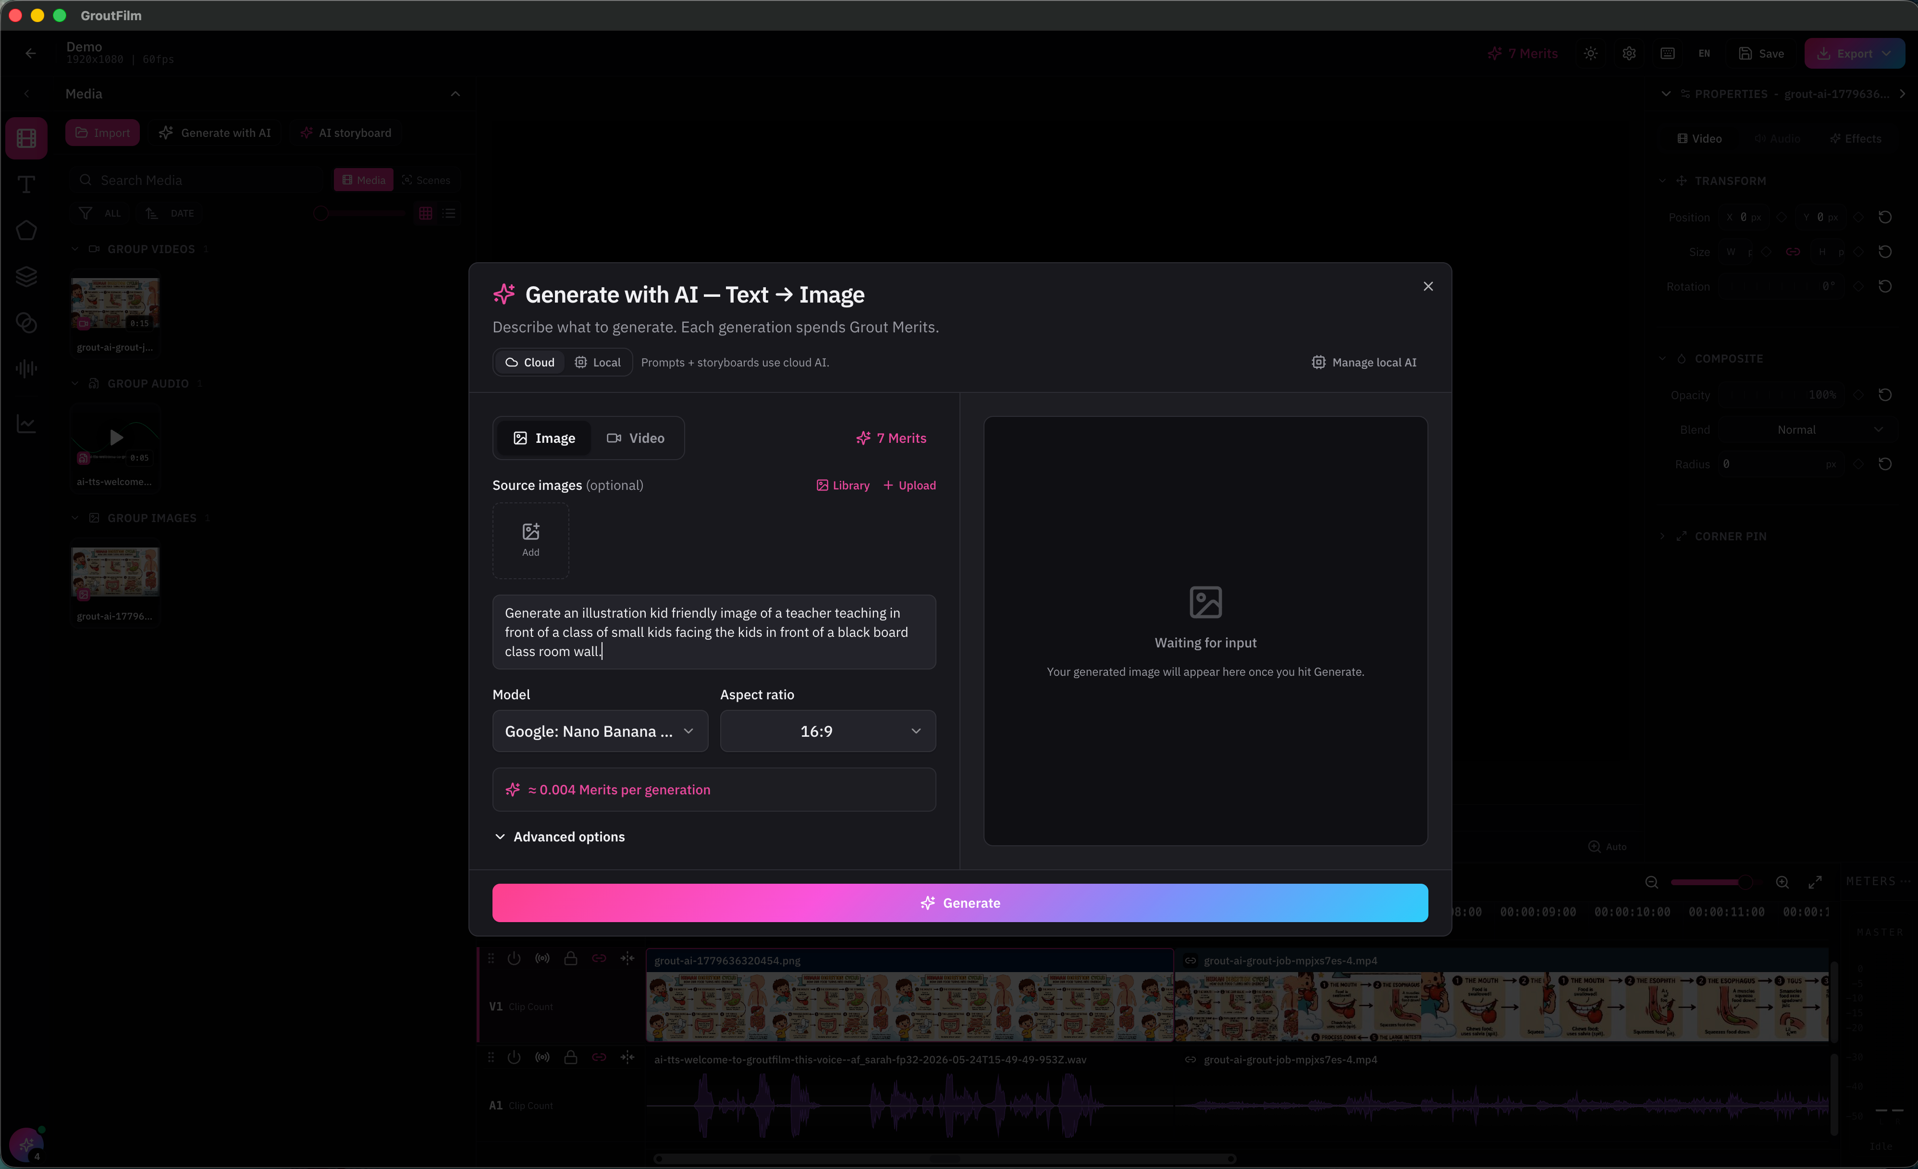This screenshot has width=1918, height=1169.
Task: Collapse the COMPOSITE section
Action: [1663, 359]
